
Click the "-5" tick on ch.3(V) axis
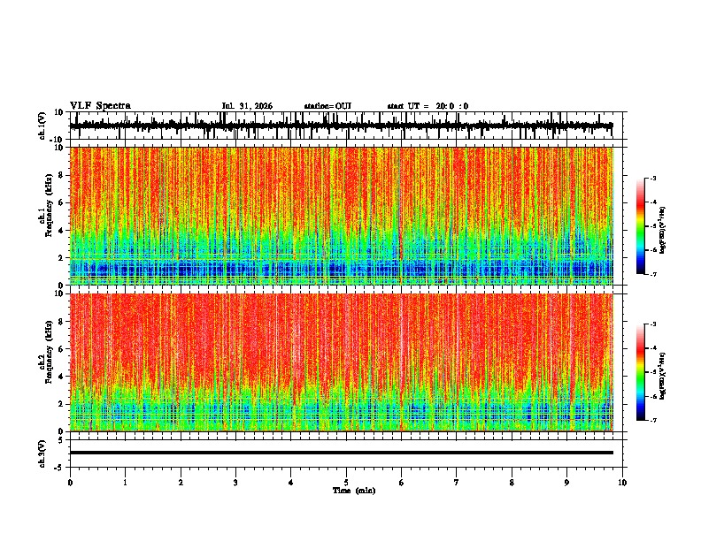pyautogui.click(x=60, y=468)
